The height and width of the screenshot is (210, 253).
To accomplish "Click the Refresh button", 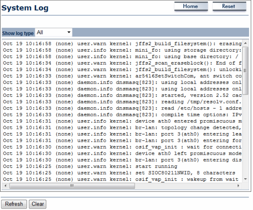I will (14, 204).
